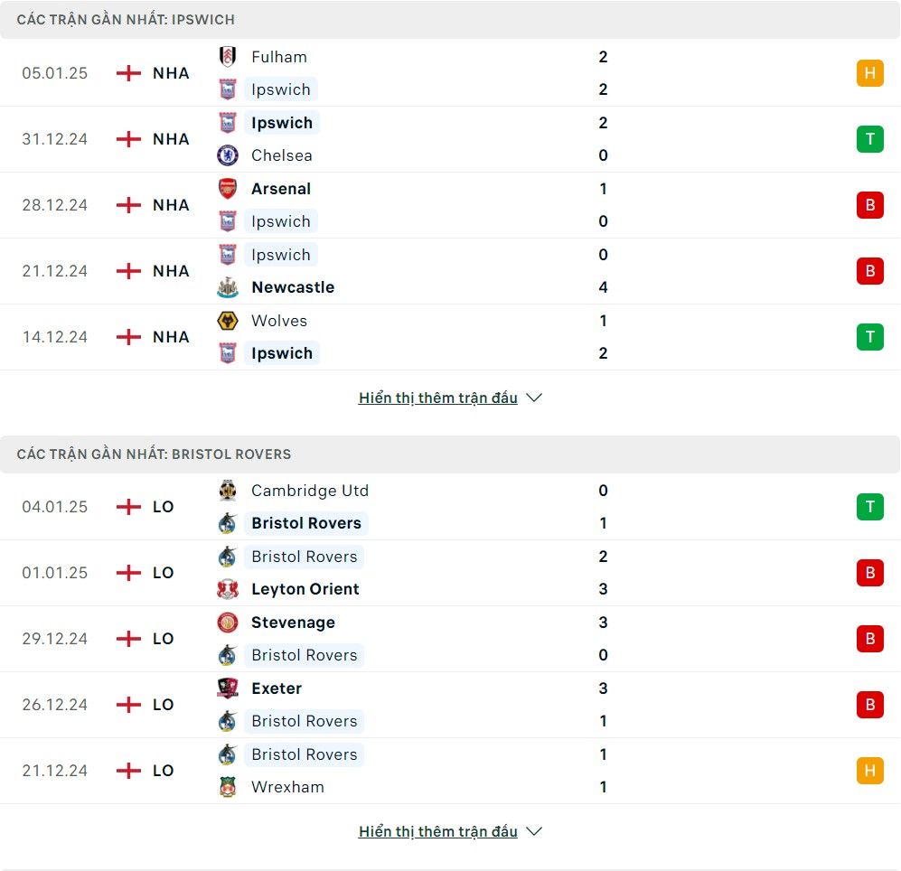The image size is (901, 871).
Task: Select the 21.12.24 Ipswich vs Newcastle row
Action: tap(450, 271)
